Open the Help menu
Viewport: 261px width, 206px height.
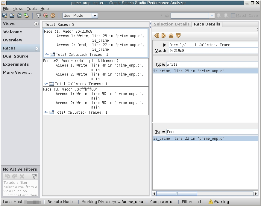(44, 8)
